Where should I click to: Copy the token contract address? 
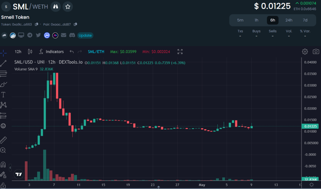37,24
